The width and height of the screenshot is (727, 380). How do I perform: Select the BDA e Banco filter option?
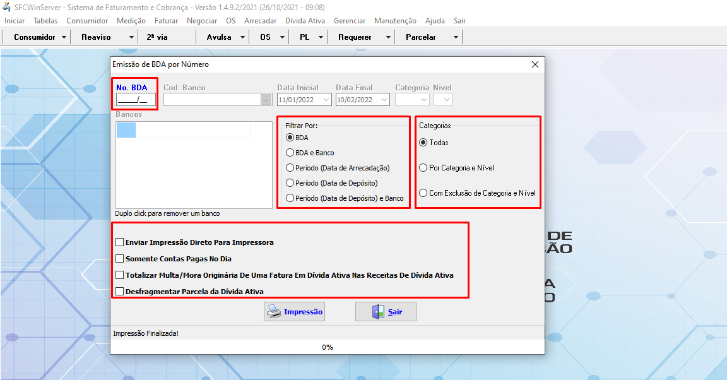tap(290, 153)
